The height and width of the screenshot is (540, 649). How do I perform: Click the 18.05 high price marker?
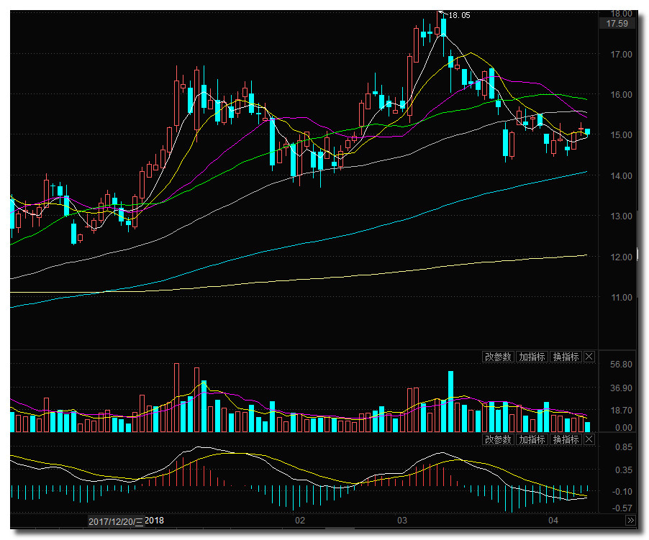click(458, 14)
